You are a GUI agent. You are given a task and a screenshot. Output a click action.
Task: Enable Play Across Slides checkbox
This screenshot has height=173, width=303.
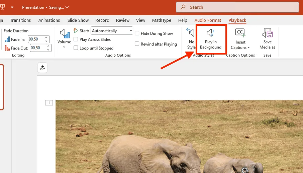click(76, 39)
